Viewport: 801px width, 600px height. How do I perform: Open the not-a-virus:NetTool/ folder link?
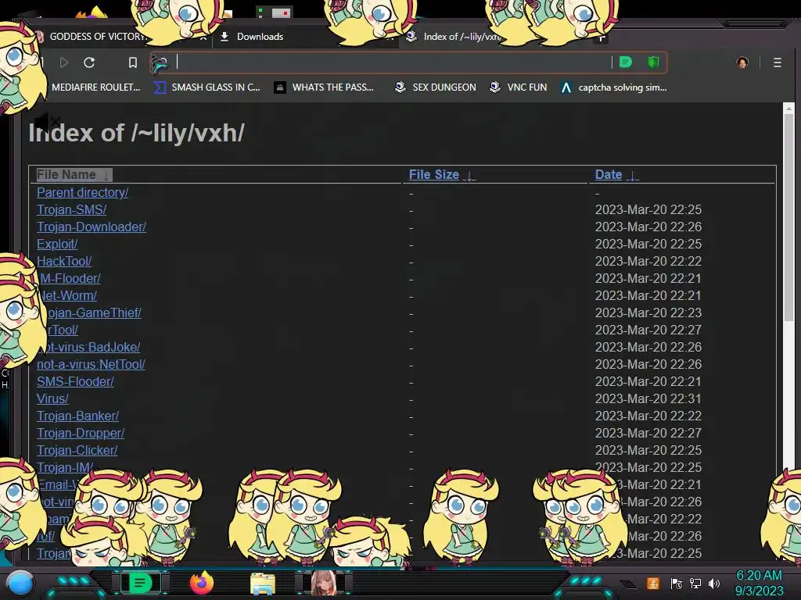click(91, 364)
